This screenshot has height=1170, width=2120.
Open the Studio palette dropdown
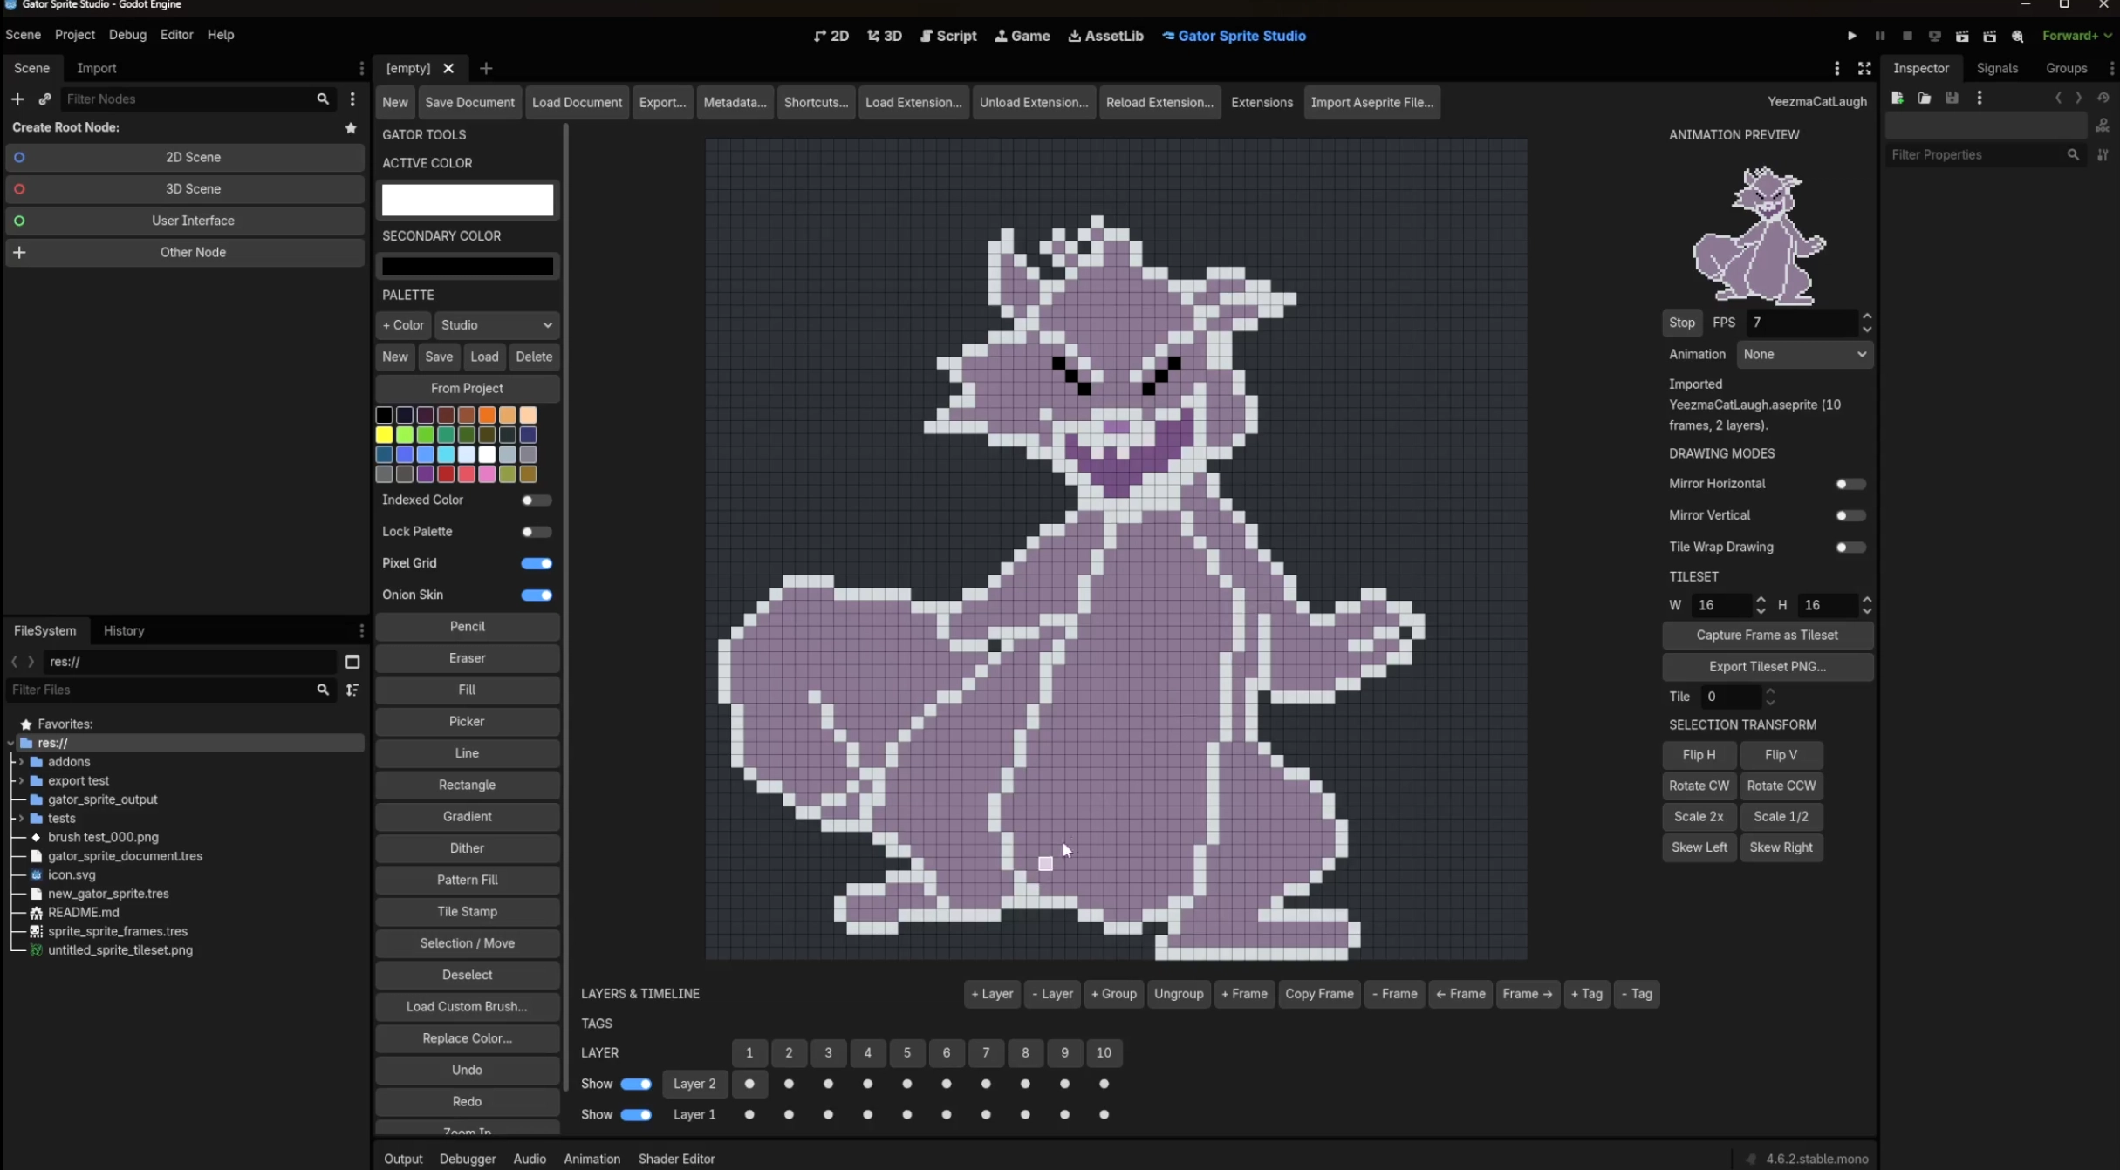tap(496, 325)
